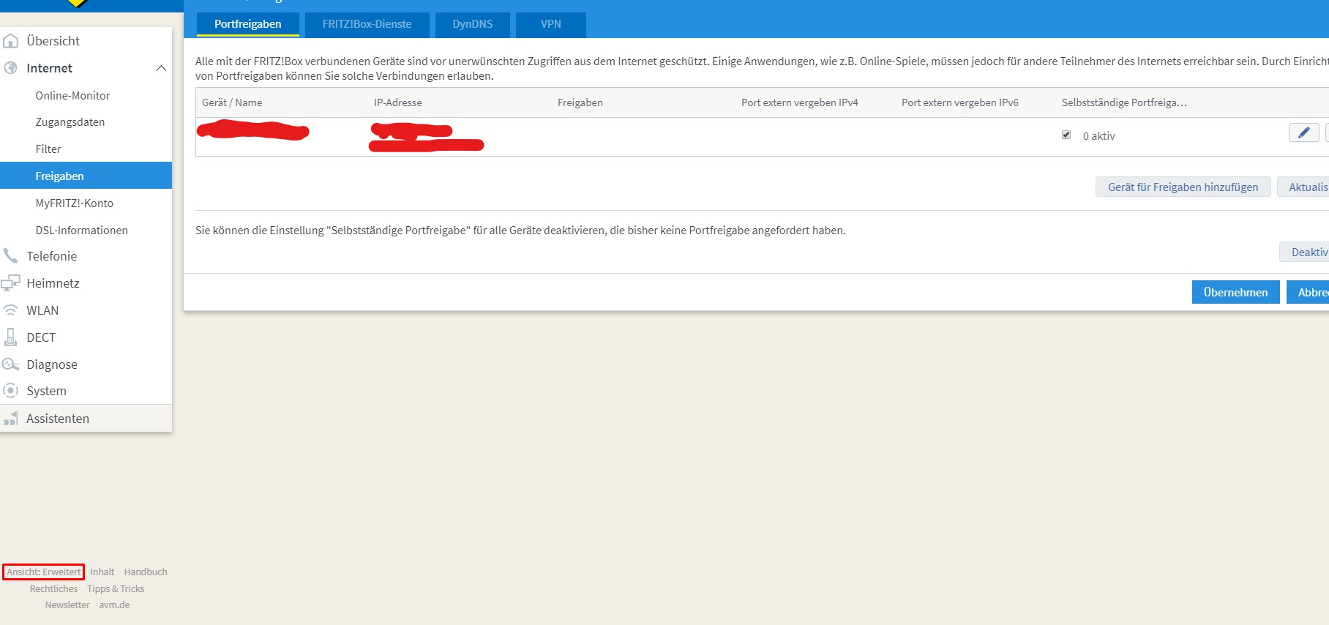Click the DECT handset icon
Screen dimensions: 1329x625
(x=10, y=337)
